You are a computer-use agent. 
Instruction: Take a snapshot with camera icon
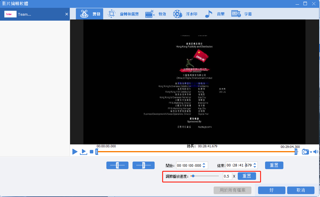pos(305,152)
